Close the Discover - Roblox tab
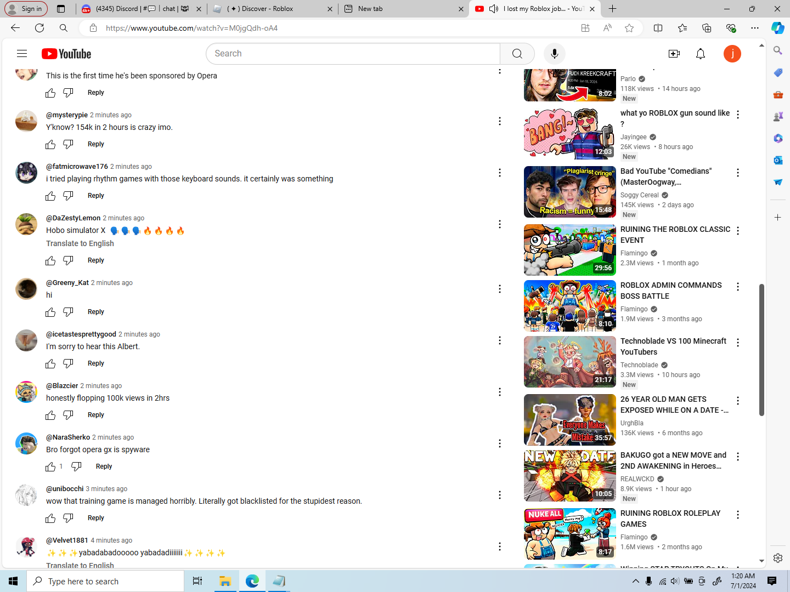Image resolution: width=790 pixels, height=592 pixels. pos(330,9)
